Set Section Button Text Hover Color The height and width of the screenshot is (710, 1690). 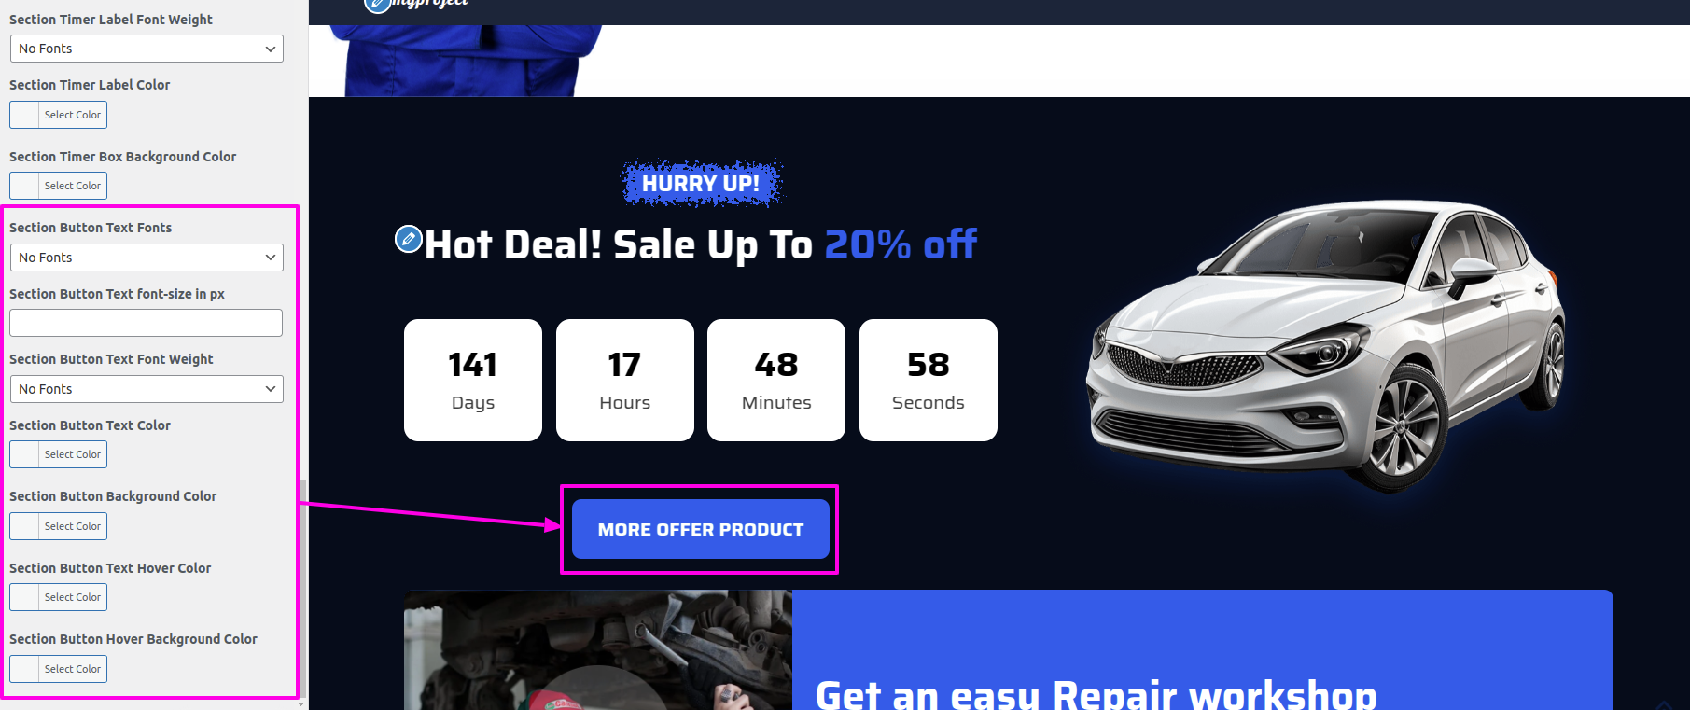click(x=58, y=597)
